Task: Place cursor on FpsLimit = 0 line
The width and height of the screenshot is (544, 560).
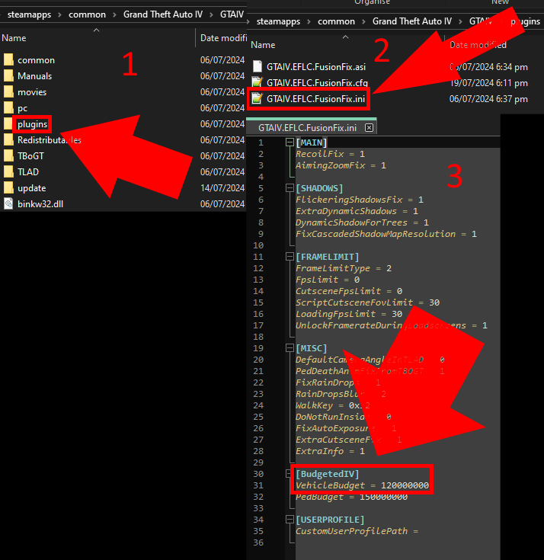Action: click(x=328, y=280)
